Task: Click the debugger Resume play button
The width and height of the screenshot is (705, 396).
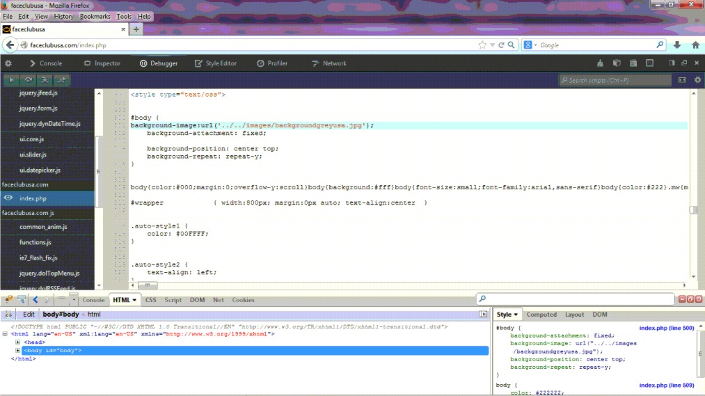Action: 11,80
